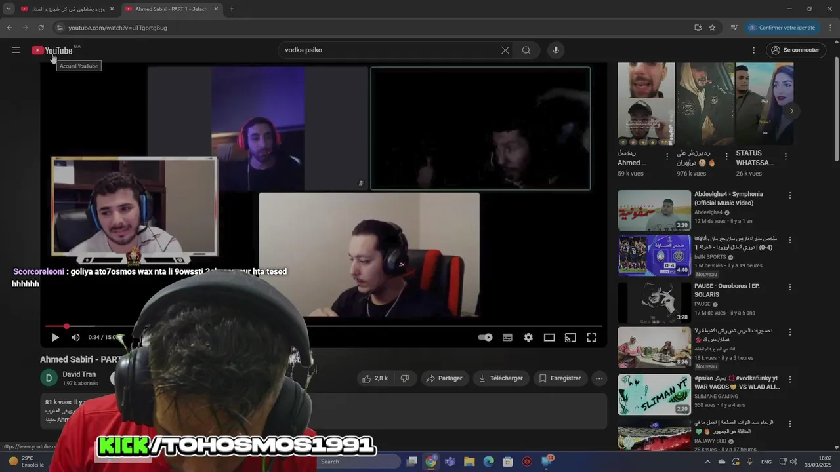Click the magnifier search button

pos(526,50)
